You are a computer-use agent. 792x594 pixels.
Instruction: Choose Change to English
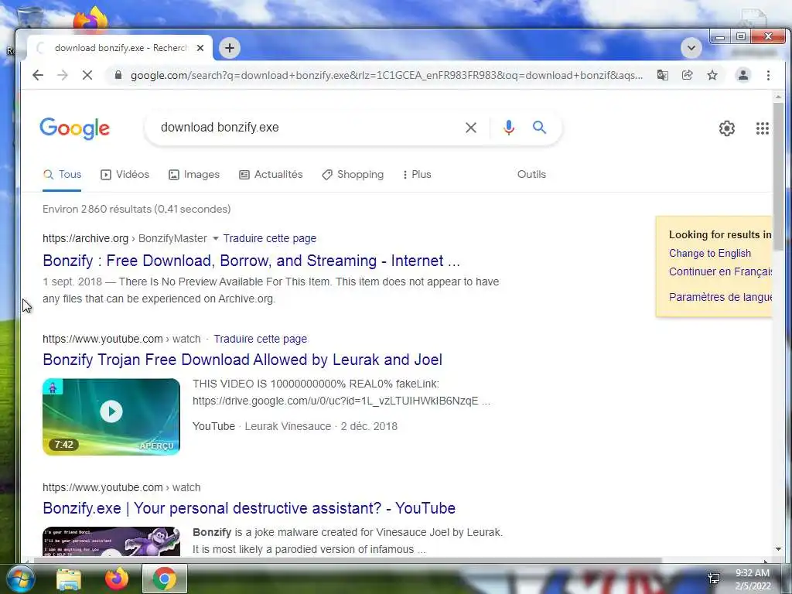pos(710,254)
